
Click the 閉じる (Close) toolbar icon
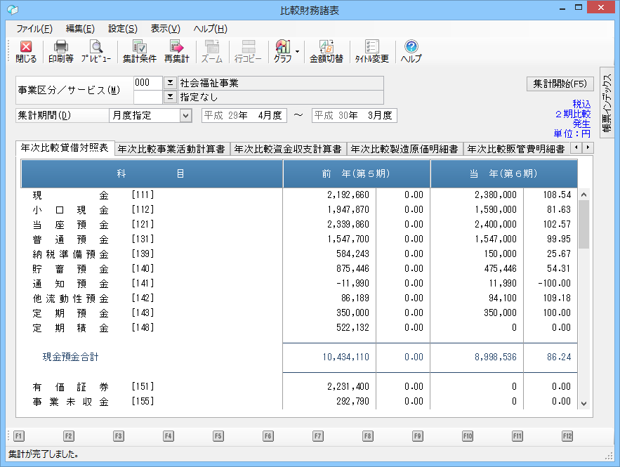26,51
